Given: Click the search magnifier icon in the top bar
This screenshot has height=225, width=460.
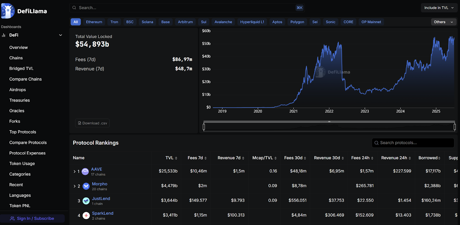Looking at the screenshot, I should click(x=74, y=8).
